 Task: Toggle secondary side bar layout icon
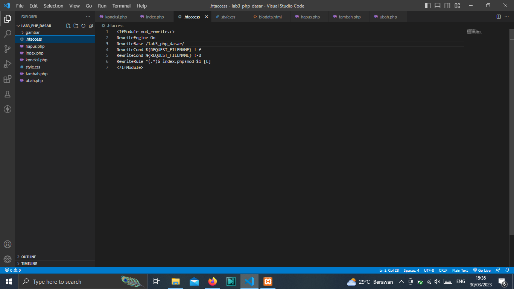(447, 6)
